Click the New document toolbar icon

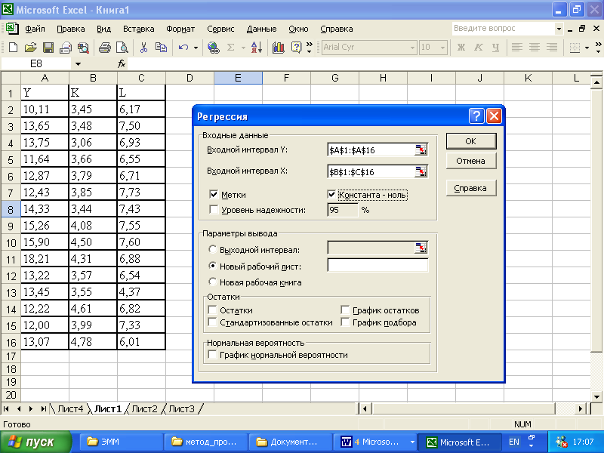[13, 48]
